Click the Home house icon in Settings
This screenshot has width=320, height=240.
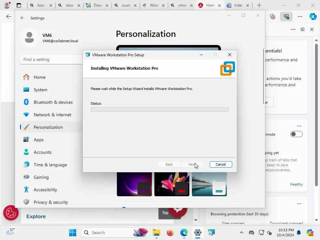(26, 77)
